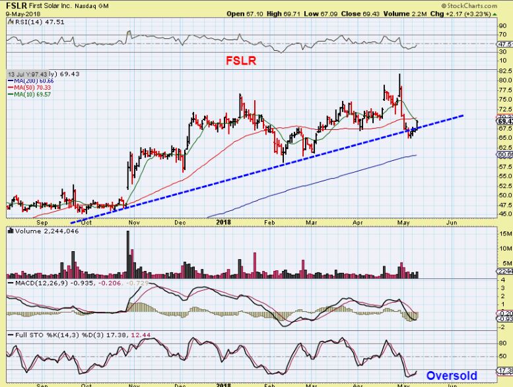
Task: Click the 55.0 price axis label
Action: [506, 176]
